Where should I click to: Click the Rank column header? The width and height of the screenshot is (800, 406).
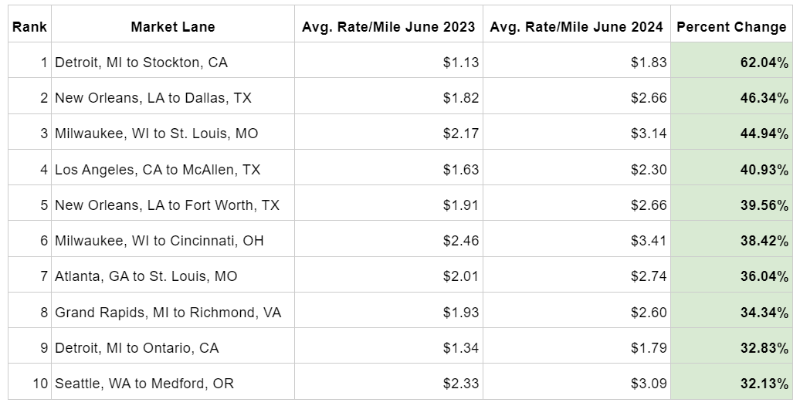(x=29, y=26)
